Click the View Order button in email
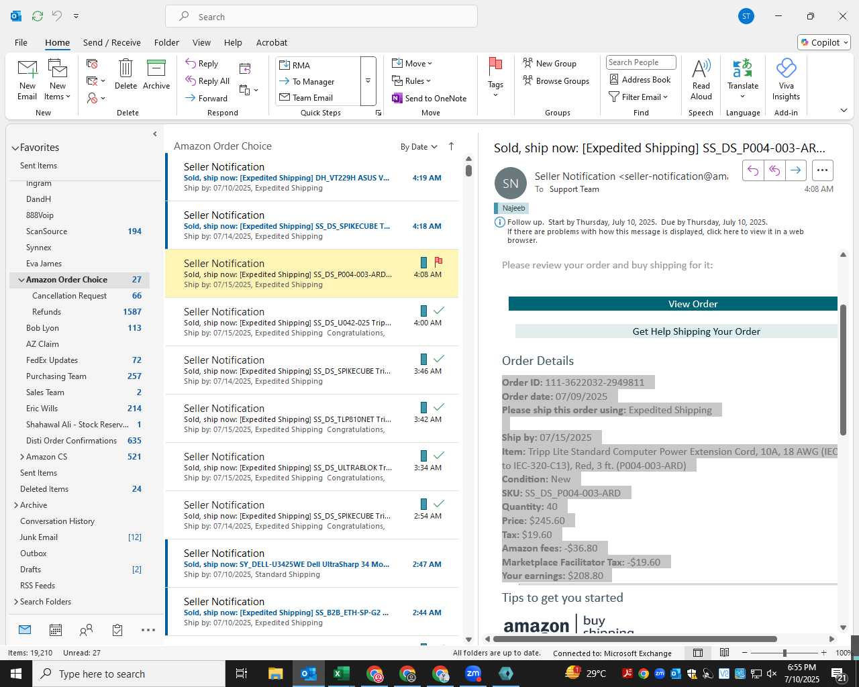The image size is (859, 687). click(x=673, y=304)
